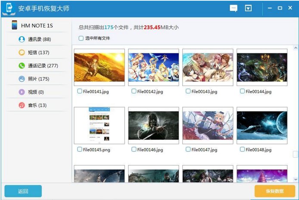The image size is (299, 200).
Task: Close the recovery app window
Action: coord(290,8)
